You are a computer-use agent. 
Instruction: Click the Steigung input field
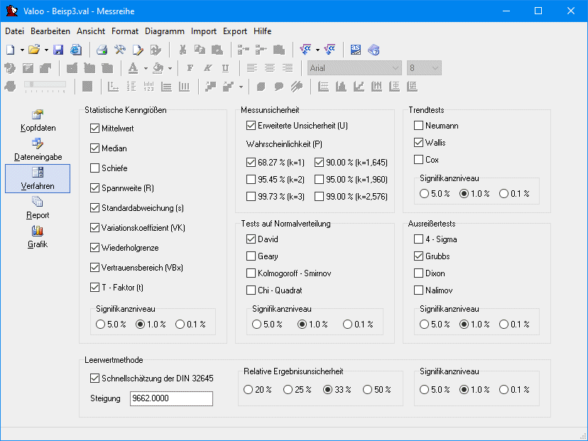(171, 399)
